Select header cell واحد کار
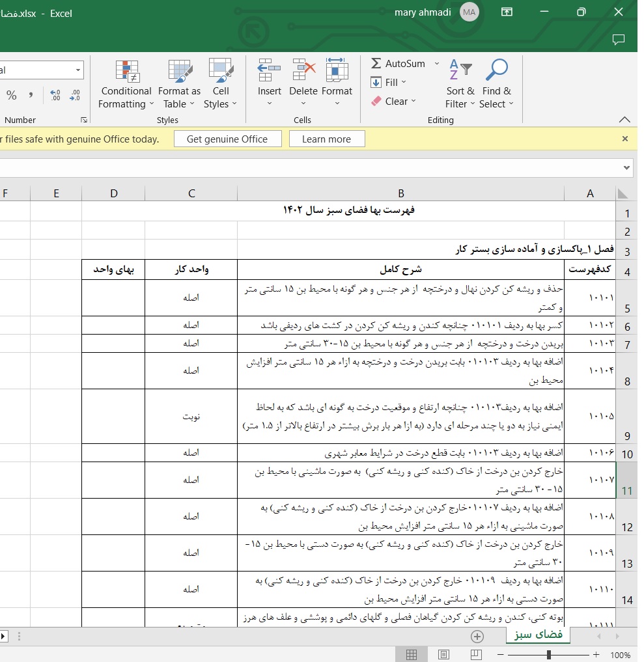 [x=191, y=269]
